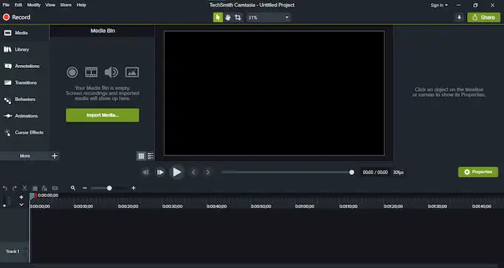Play the video preview

177,172
